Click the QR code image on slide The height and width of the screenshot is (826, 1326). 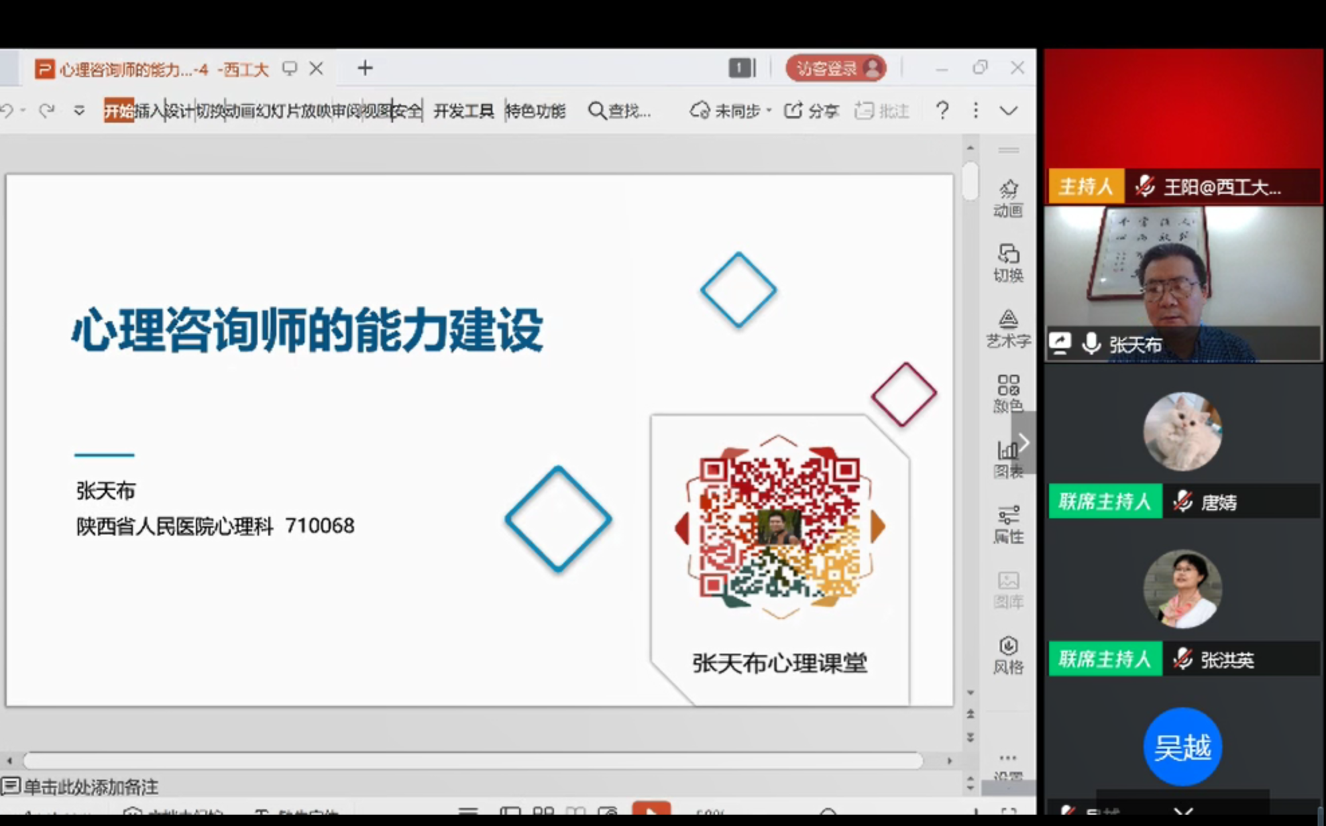click(779, 527)
